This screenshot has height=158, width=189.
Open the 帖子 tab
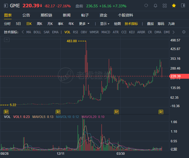pos(85,15)
